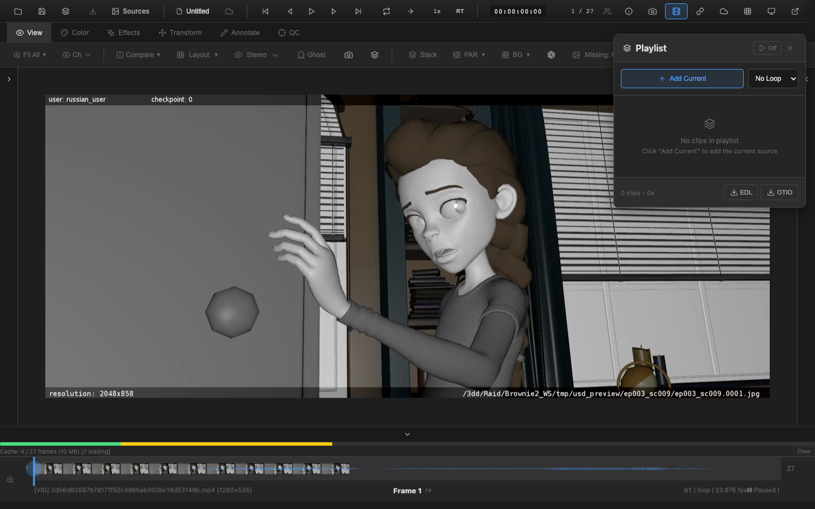Click the Add Current button in the Playlist panel

tap(682, 79)
